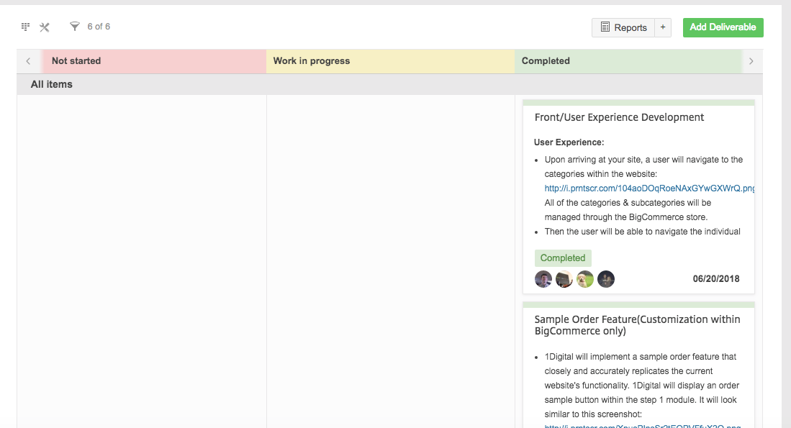
Task: Click the 6 of 6 filter count
Action: click(x=99, y=27)
